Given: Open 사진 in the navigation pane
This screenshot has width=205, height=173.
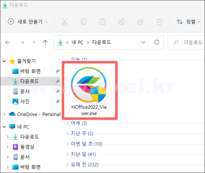Looking at the screenshot, I should tap(25, 101).
